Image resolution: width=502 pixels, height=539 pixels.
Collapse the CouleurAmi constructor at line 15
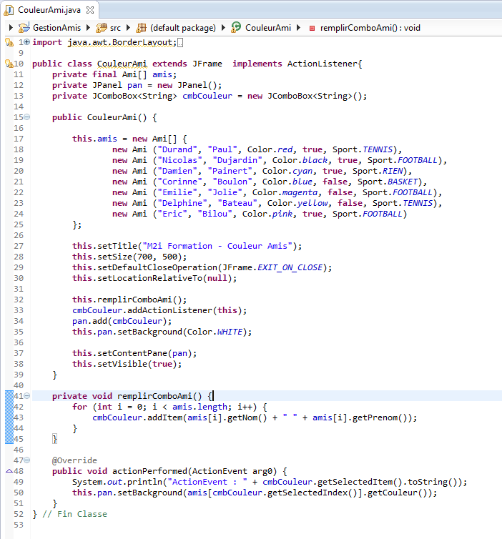pos(27,117)
